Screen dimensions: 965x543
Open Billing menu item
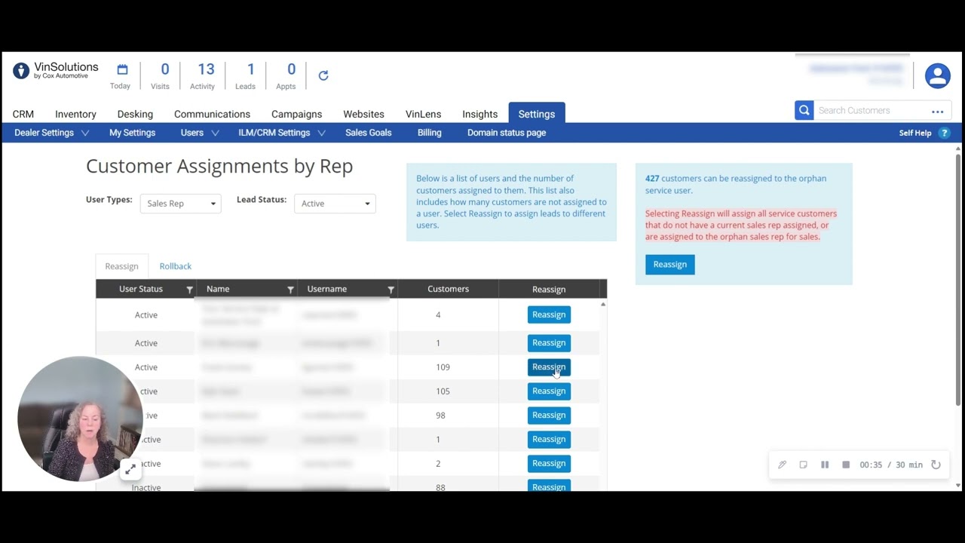pyautogui.click(x=429, y=133)
